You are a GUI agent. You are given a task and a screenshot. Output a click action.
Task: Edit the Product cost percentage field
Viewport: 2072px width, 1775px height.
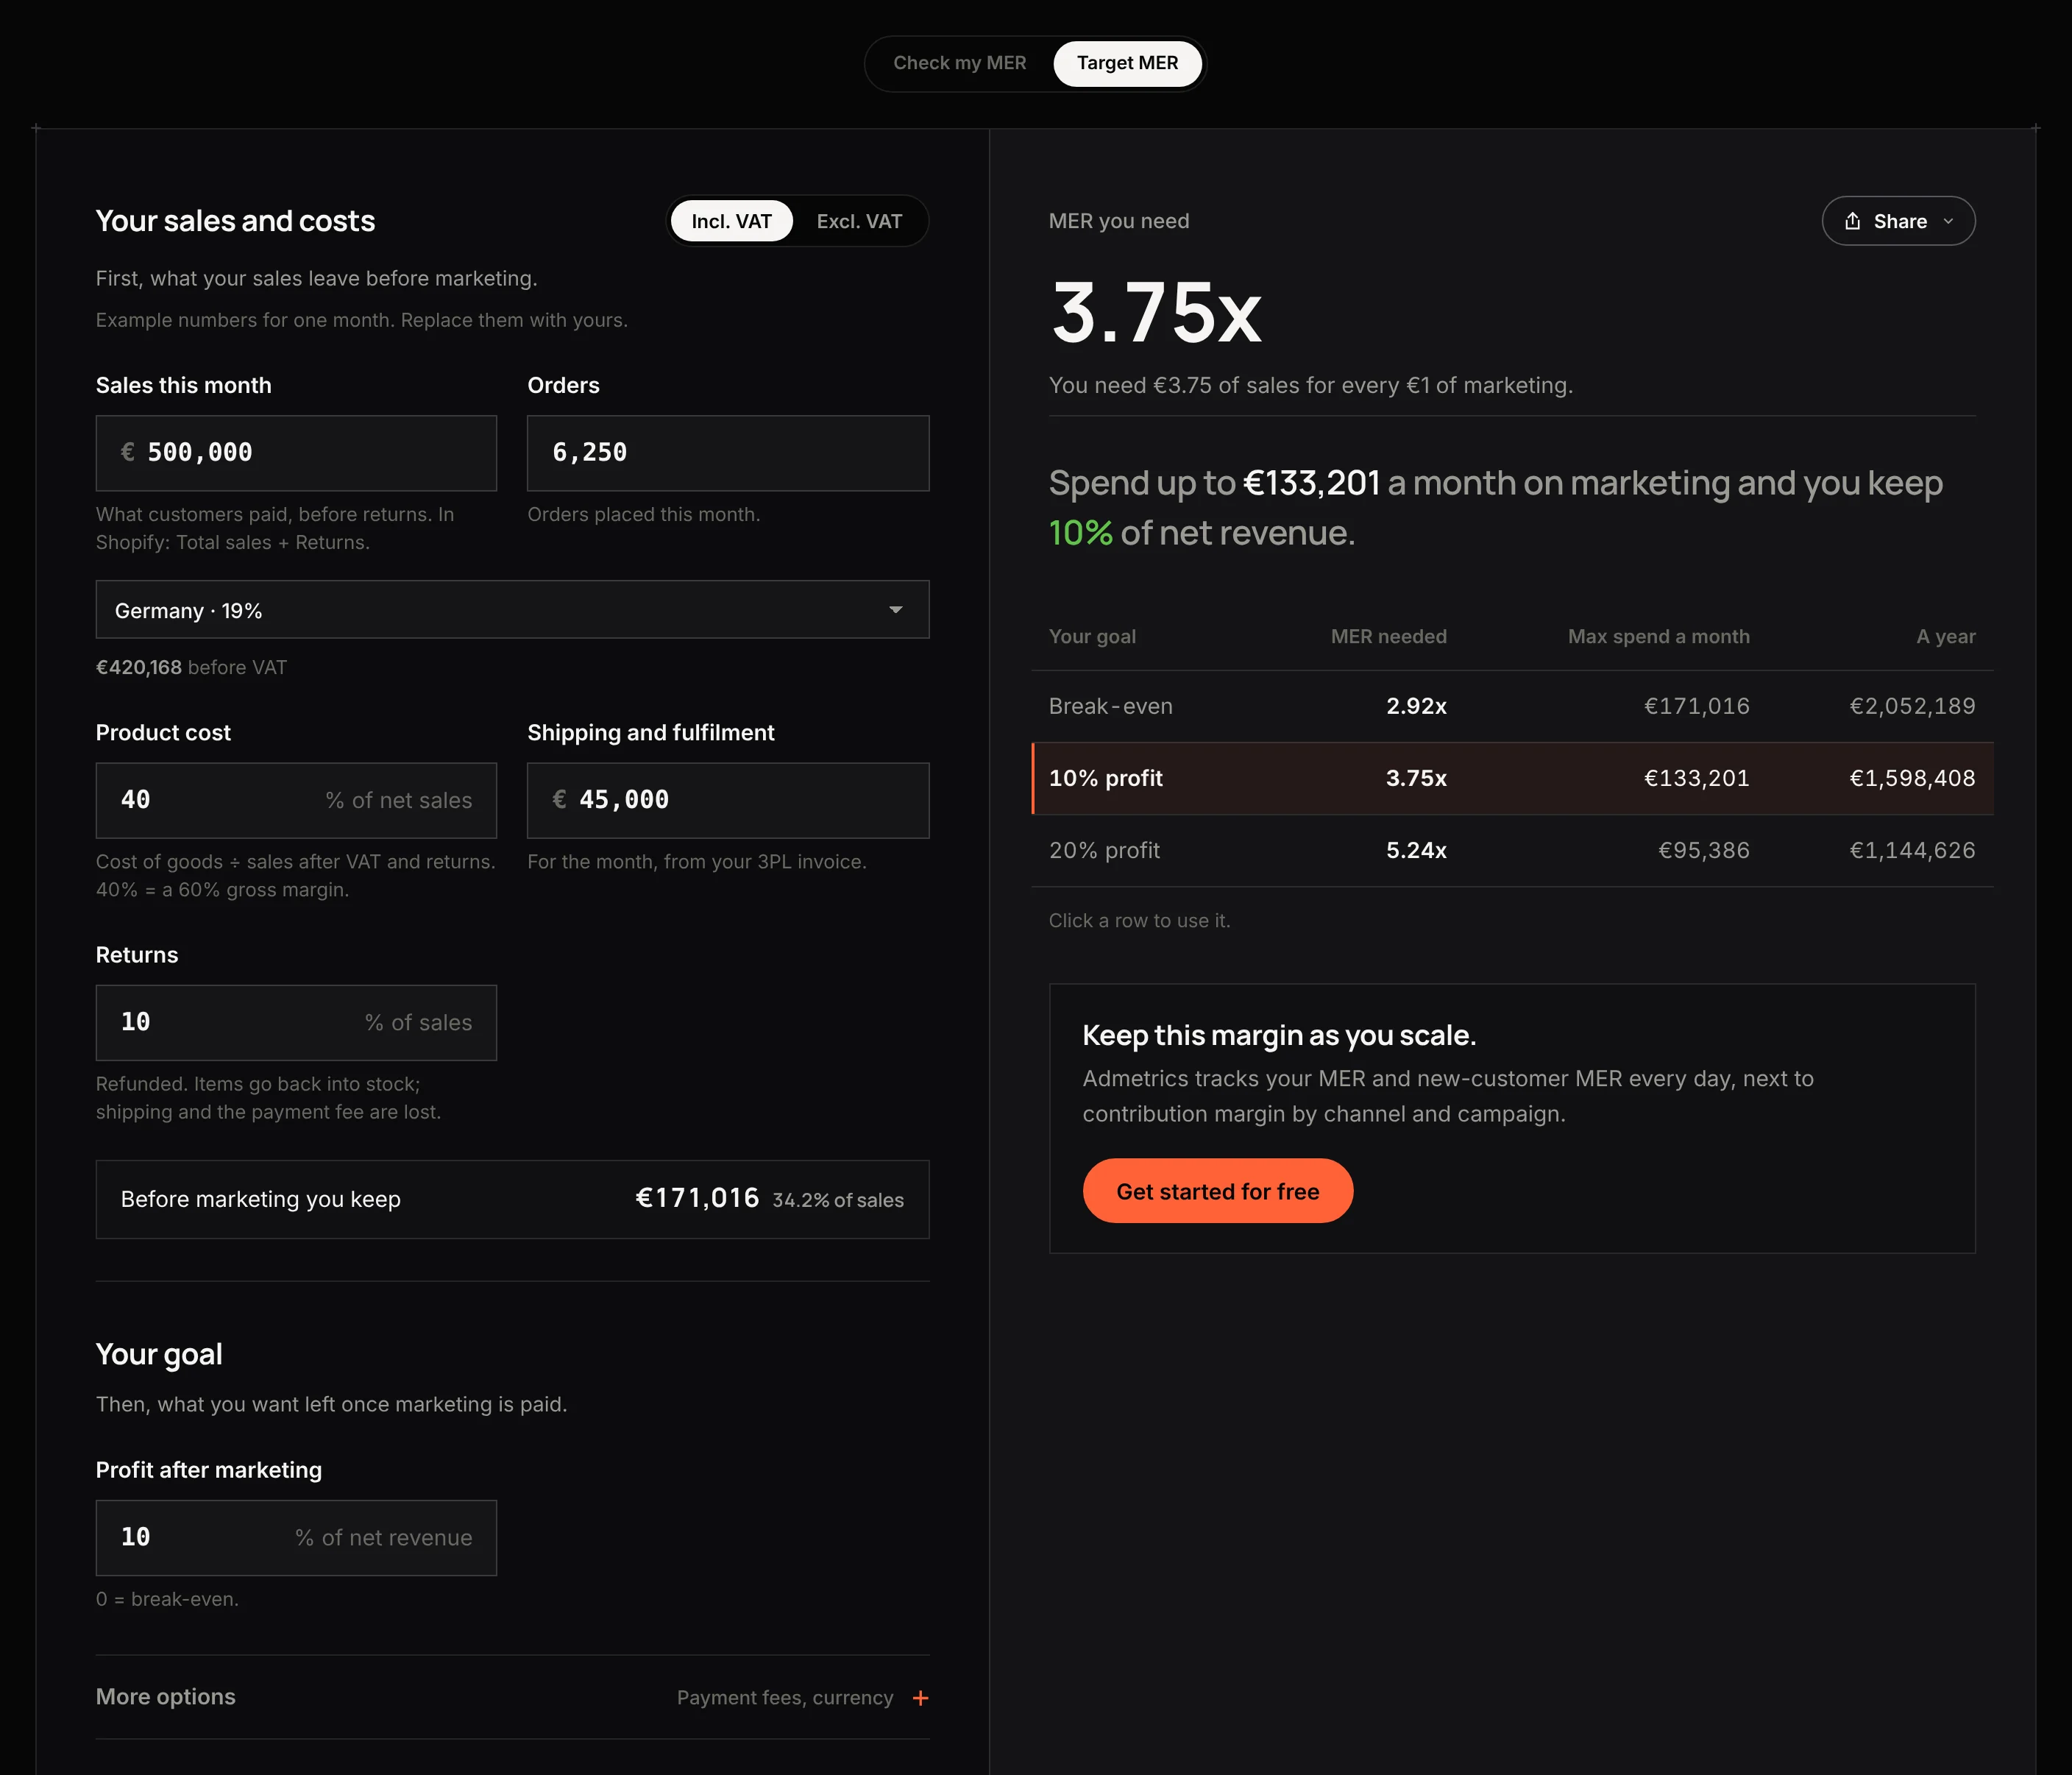click(x=296, y=801)
